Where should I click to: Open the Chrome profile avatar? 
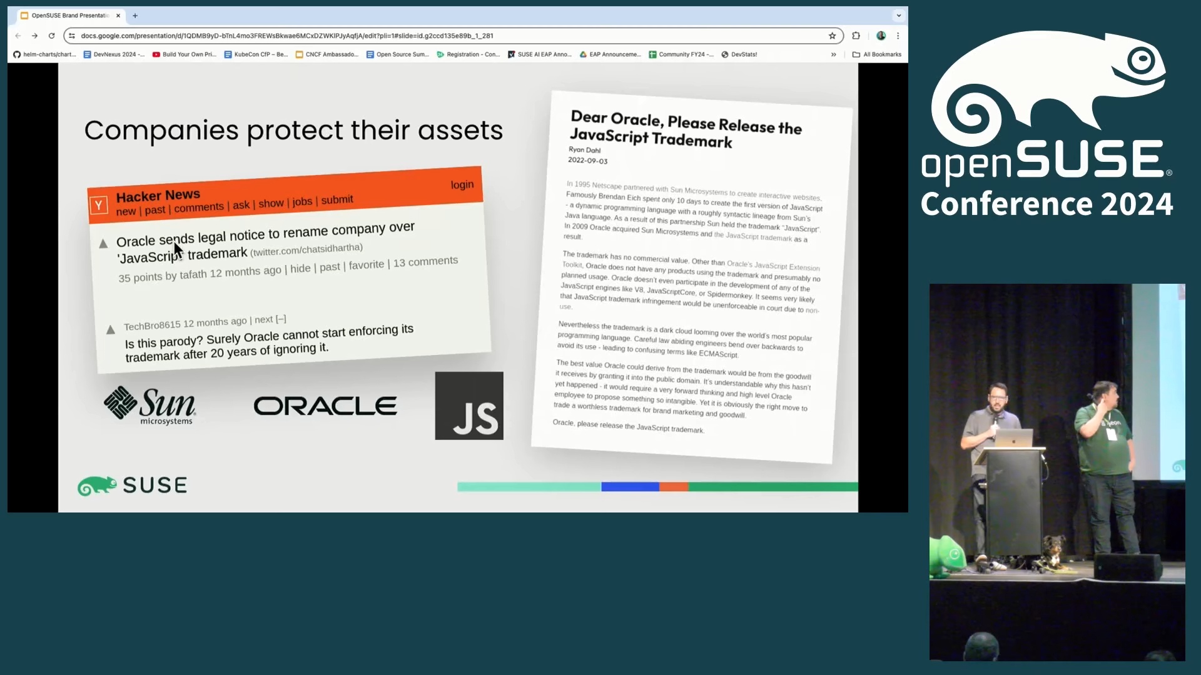tap(881, 36)
